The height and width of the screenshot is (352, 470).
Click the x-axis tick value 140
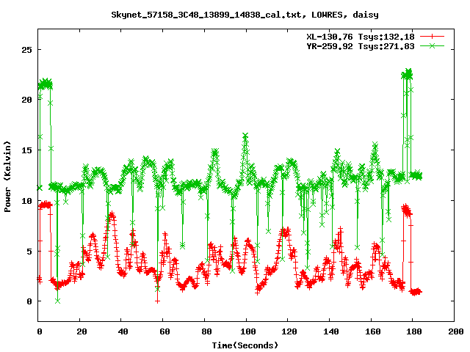[x=331, y=331]
